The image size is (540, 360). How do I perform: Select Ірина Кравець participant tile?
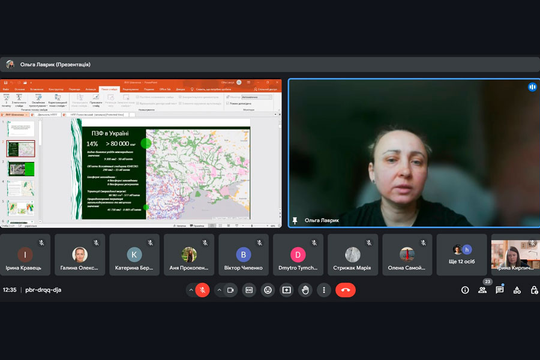[25, 254]
